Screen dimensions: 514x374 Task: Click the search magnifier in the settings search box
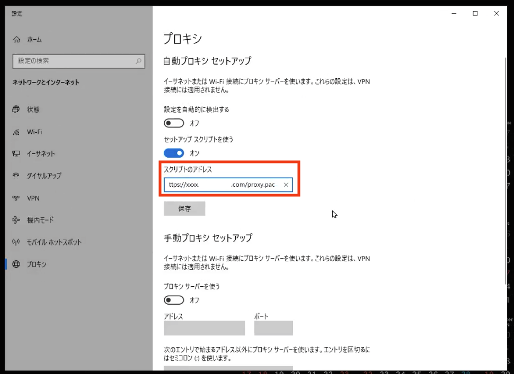pos(138,61)
